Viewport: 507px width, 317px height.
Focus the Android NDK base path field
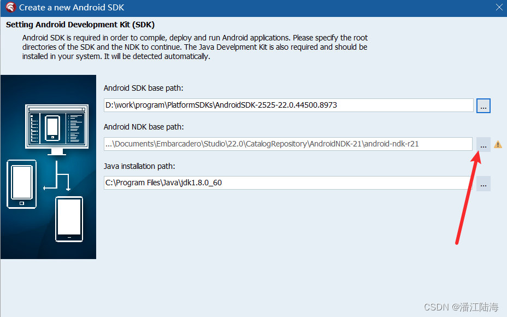coord(288,144)
